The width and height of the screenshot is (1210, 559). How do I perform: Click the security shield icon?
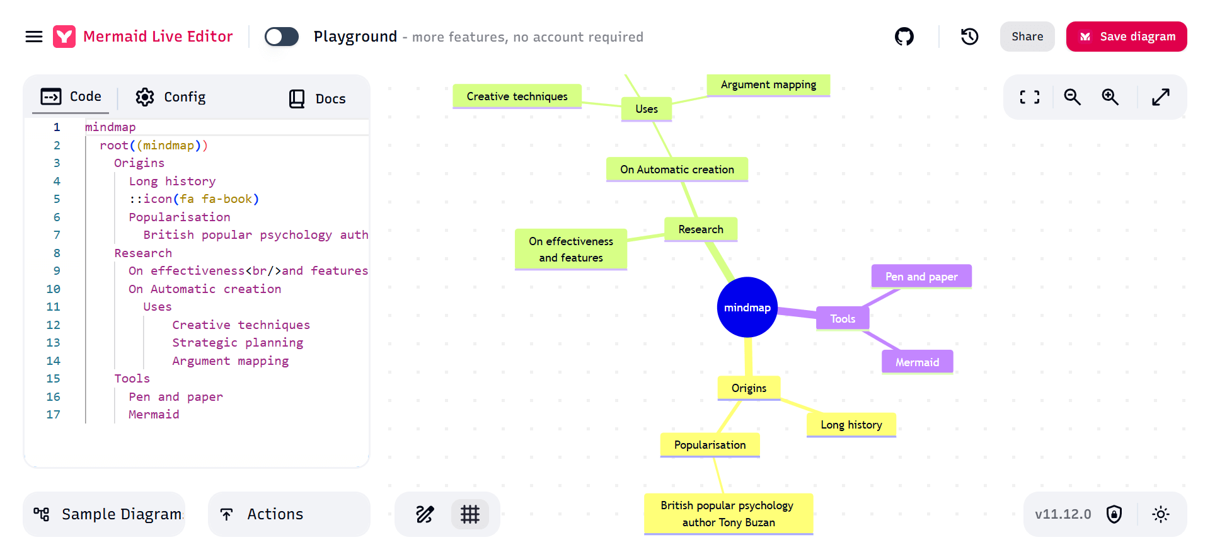click(x=1114, y=514)
